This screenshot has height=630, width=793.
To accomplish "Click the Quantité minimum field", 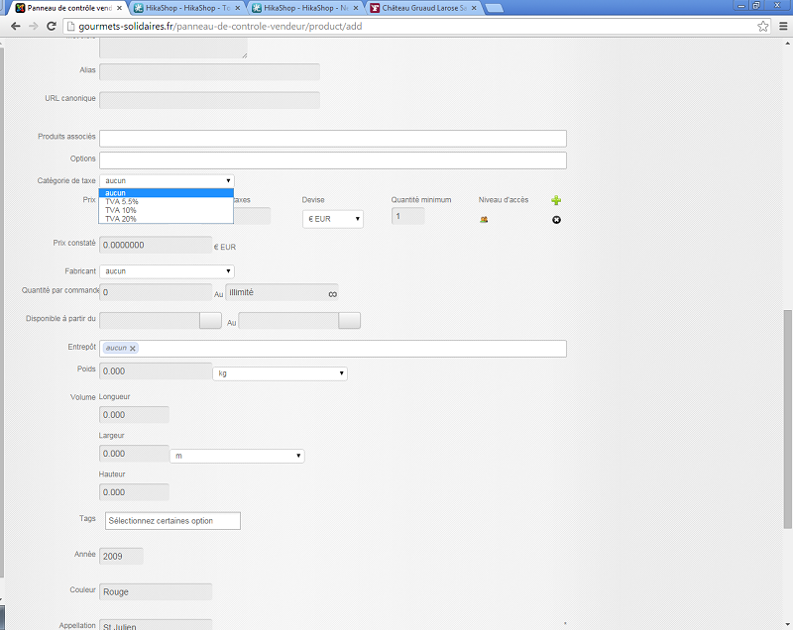I will pyautogui.click(x=408, y=216).
